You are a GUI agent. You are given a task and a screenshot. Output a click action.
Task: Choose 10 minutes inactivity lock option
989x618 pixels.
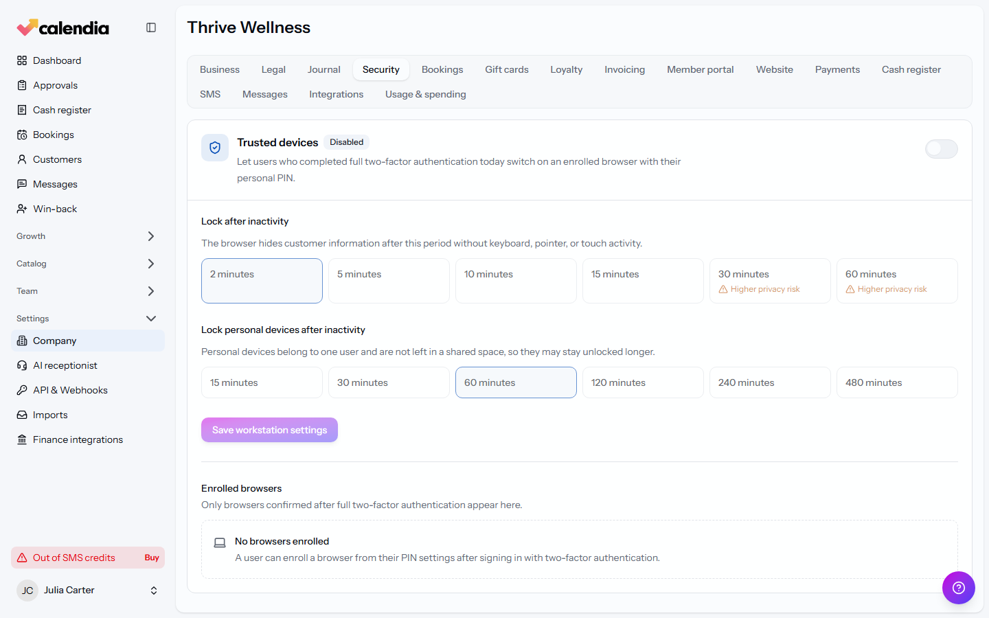point(516,281)
